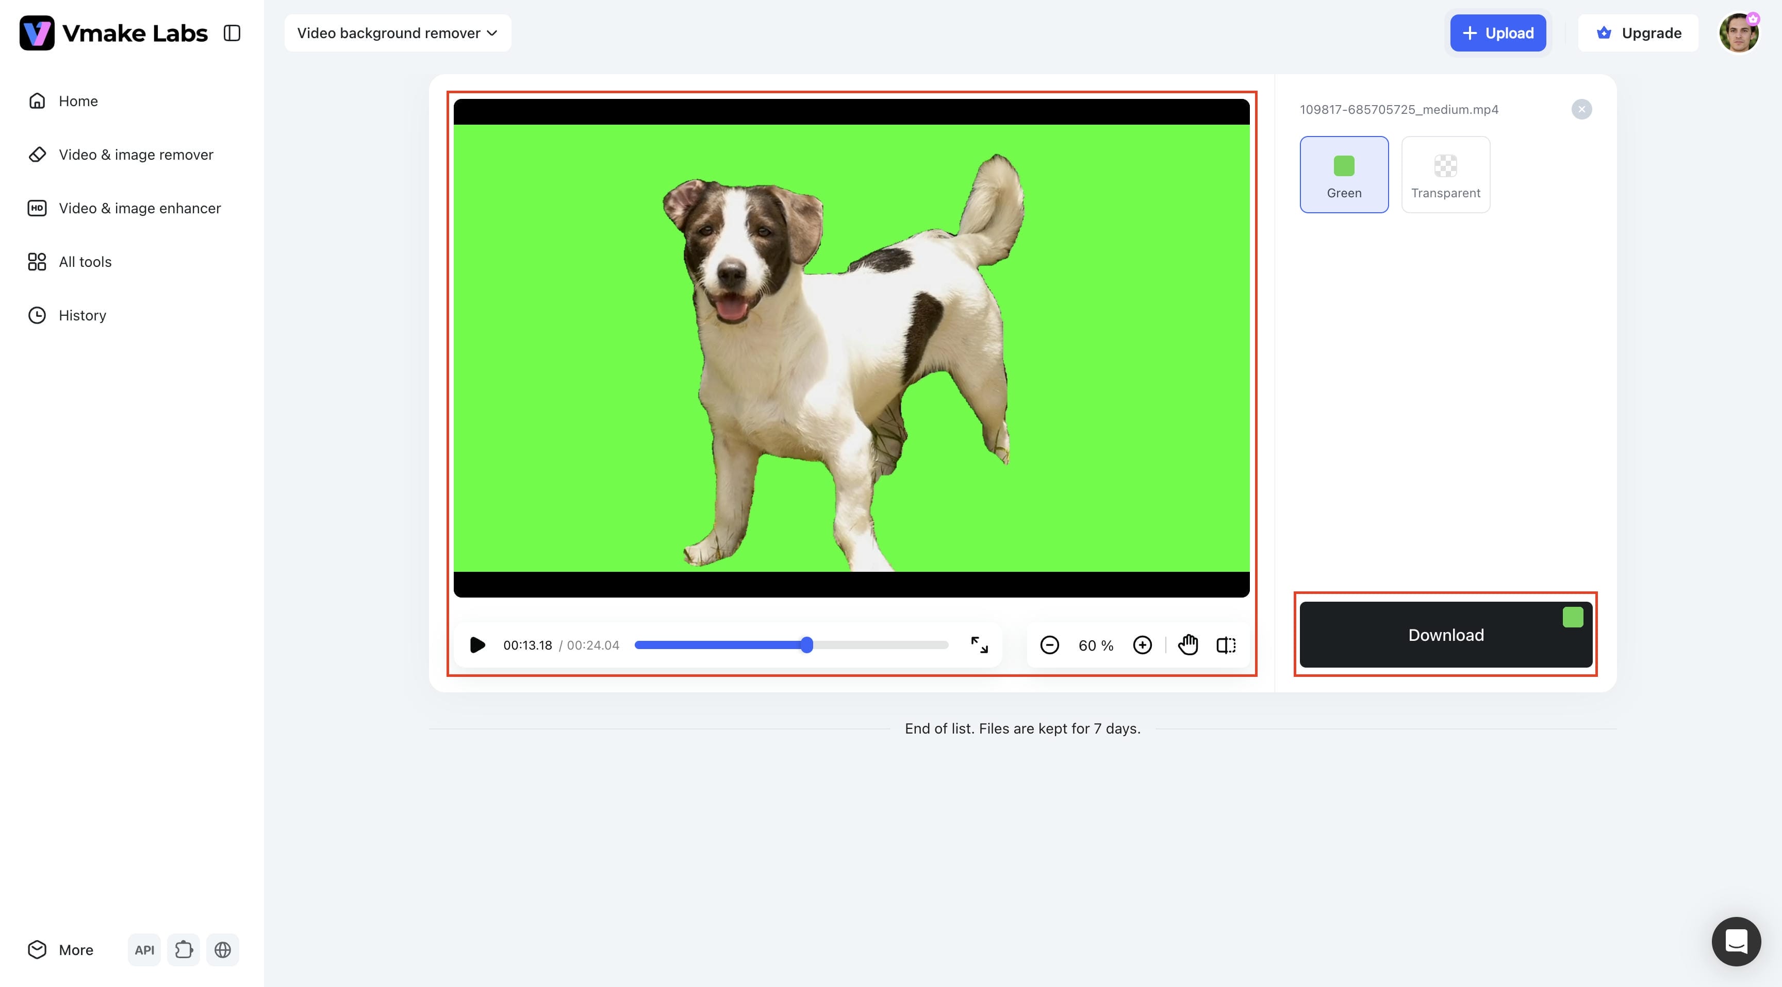Click the green badge on Download
The image size is (1782, 987).
coord(1572,617)
